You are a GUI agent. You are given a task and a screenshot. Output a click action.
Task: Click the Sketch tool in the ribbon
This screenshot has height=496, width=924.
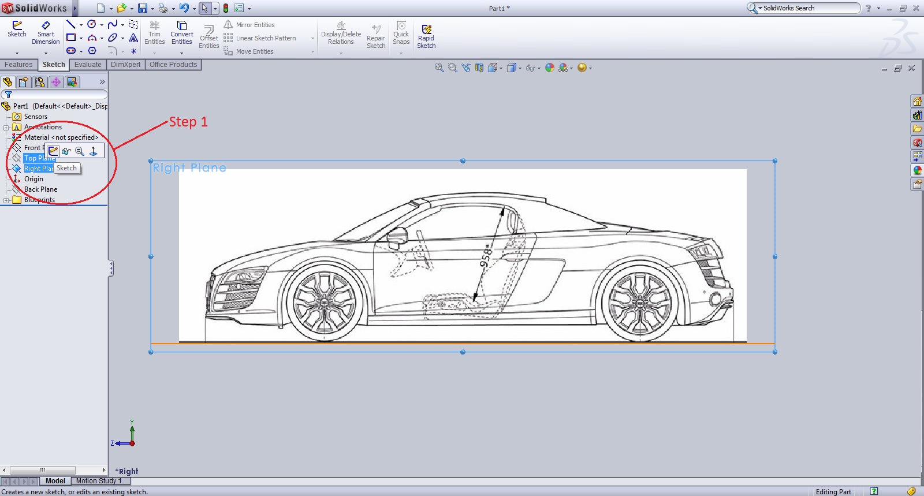17,29
